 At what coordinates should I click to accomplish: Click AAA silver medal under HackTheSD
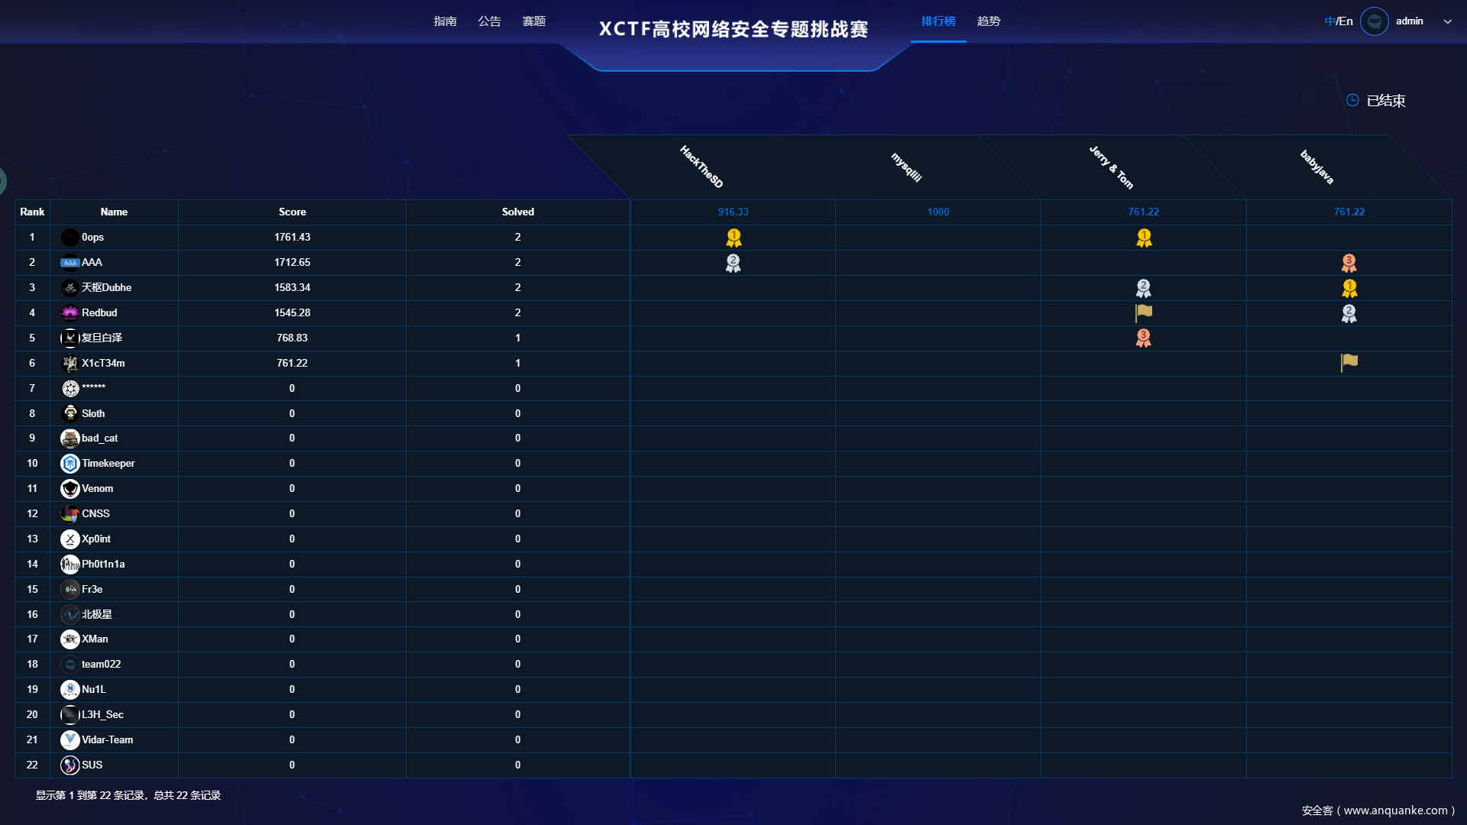coord(733,263)
